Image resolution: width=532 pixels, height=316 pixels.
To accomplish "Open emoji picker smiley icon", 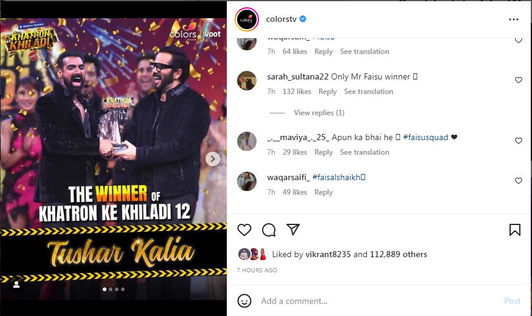I will [x=244, y=301].
